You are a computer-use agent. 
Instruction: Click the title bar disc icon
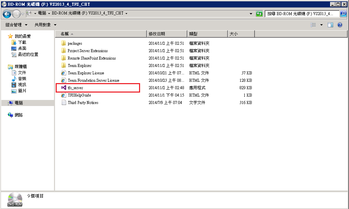(x=4, y=4)
